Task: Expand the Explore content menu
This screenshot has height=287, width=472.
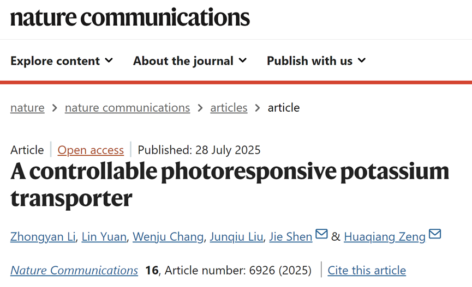Action: pyautogui.click(x=62, y=60)
